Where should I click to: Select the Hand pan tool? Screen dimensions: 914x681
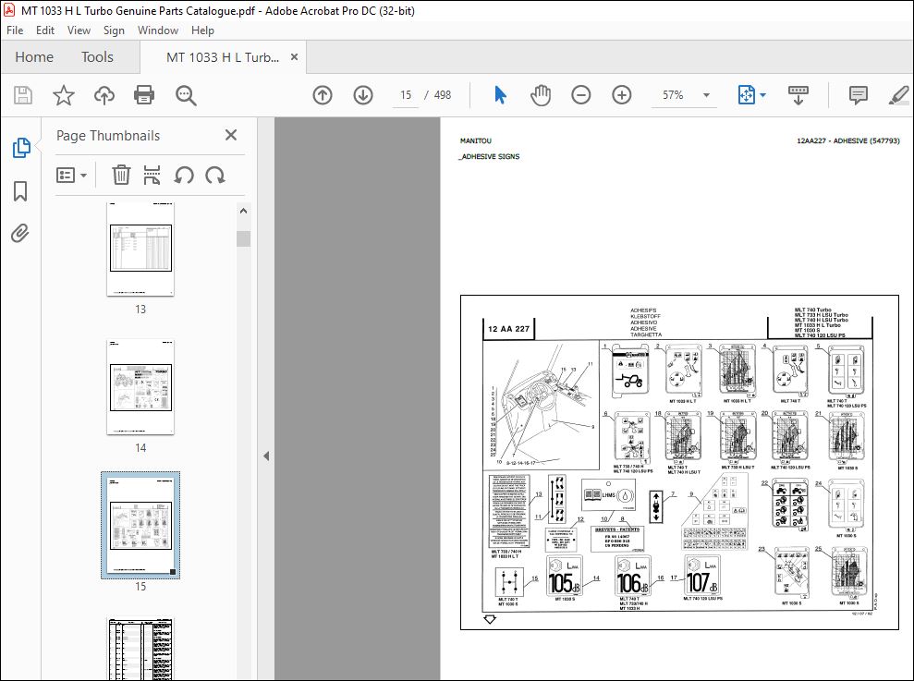tap(541, 95)
